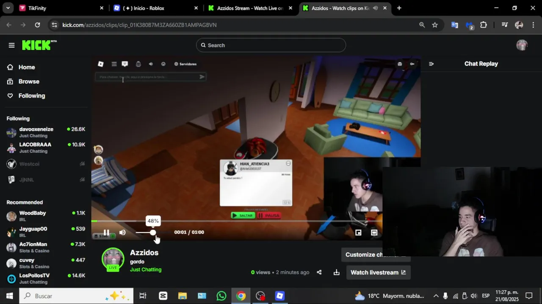Open LosPollosTV recommended channel
The image size is (542, 304).
point(46,279)
